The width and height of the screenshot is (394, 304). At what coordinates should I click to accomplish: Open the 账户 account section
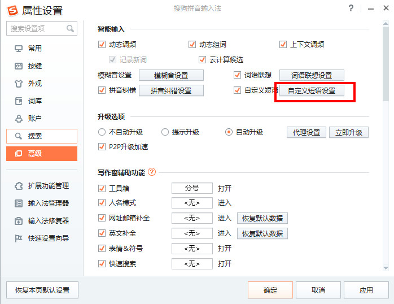pos(34,119)
